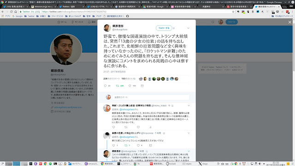
Task: Close the tweet overlay with the X icon
Action: pyautogui.click(x=290, y=22)
